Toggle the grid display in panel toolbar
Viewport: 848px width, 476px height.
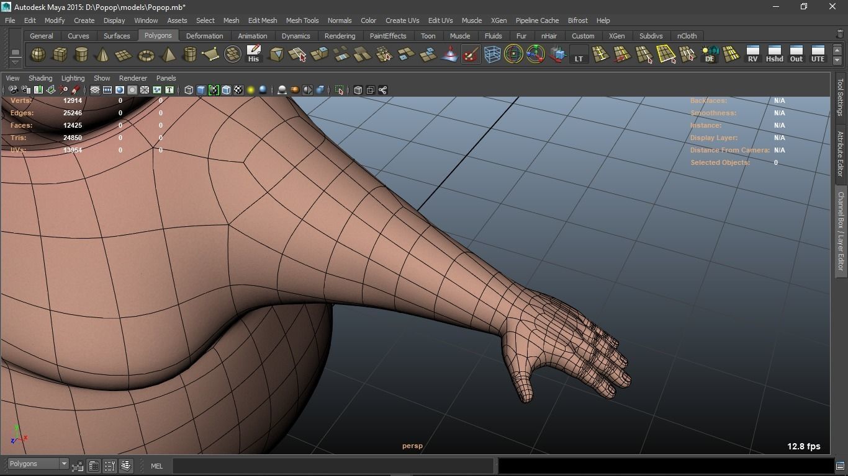pos(95,90)
